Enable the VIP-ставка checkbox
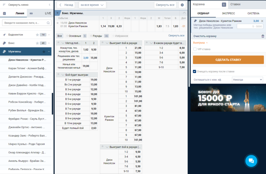266x174 pixels. click(195, 49)
